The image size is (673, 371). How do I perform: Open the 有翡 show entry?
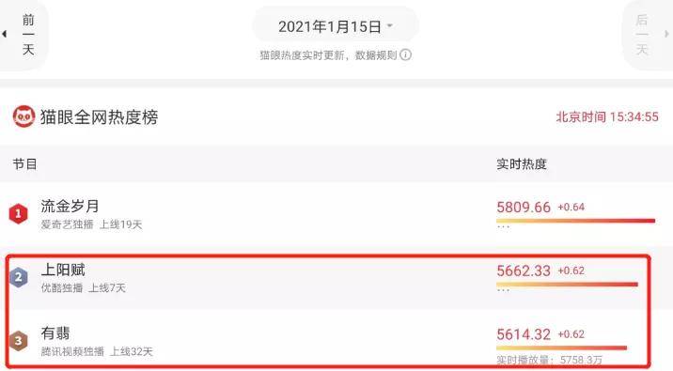coord(55,333)
